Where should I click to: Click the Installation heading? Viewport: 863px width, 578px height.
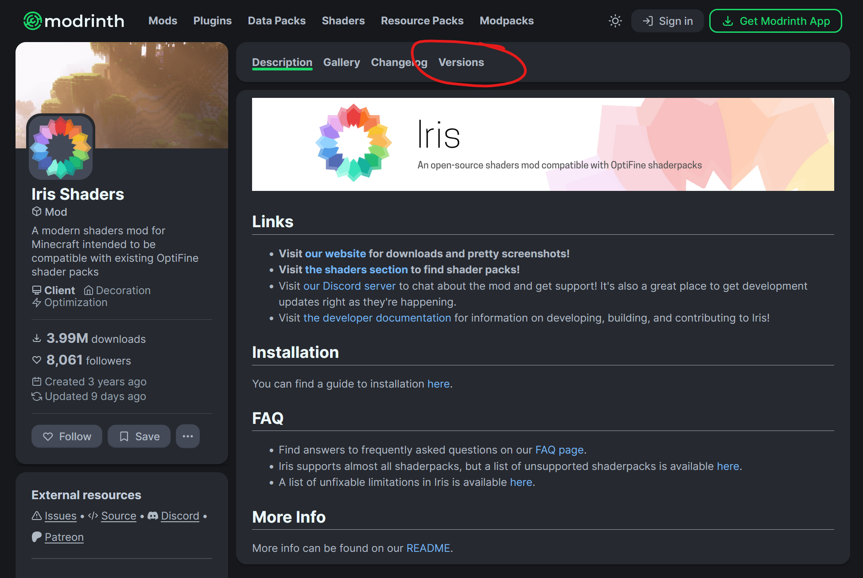(x=295, y=353)
